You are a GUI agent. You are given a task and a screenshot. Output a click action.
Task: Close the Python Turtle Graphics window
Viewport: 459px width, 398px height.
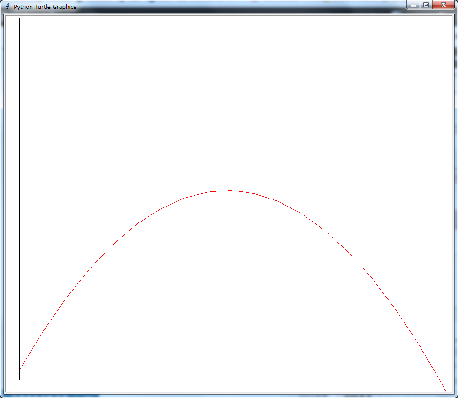pos(444,5)
